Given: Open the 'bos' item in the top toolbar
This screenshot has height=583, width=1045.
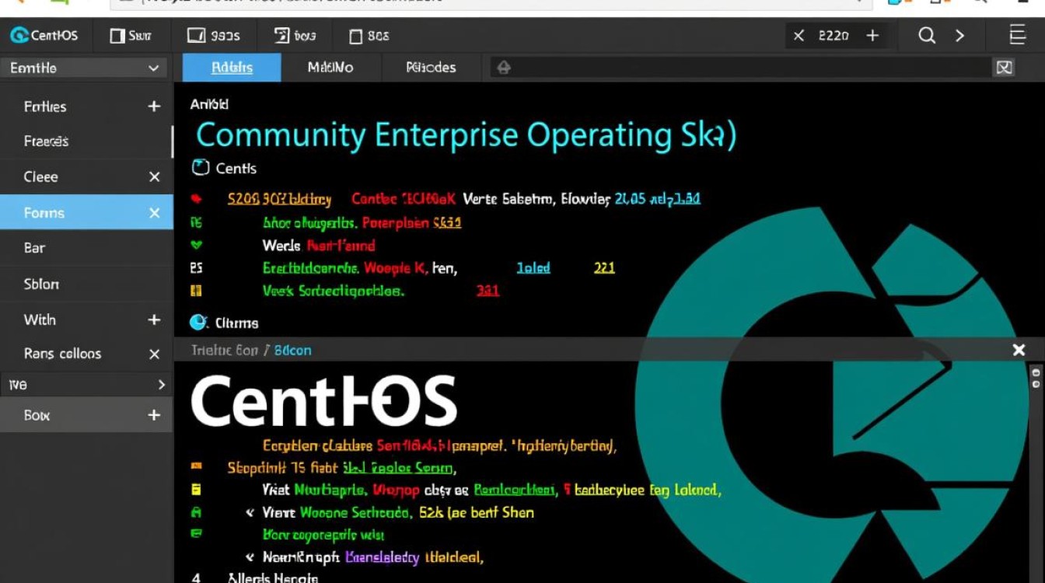Looking at the screenshot, I should click(295, 36).
